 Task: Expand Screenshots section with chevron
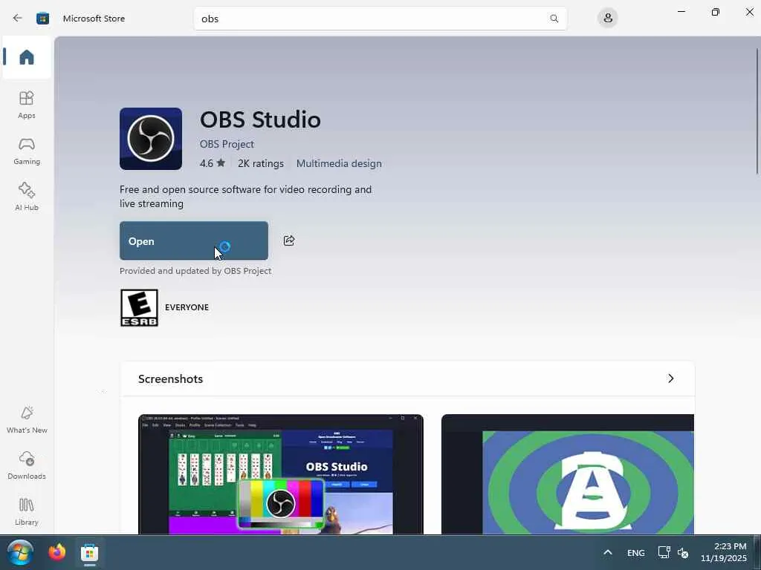[x=671, y=379]
